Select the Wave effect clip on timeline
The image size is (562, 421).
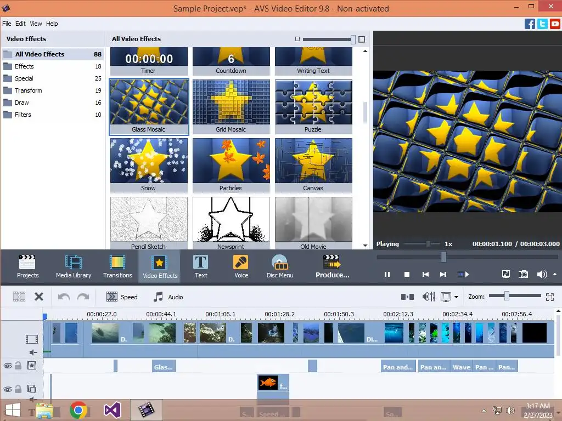(x=461, y=367)
